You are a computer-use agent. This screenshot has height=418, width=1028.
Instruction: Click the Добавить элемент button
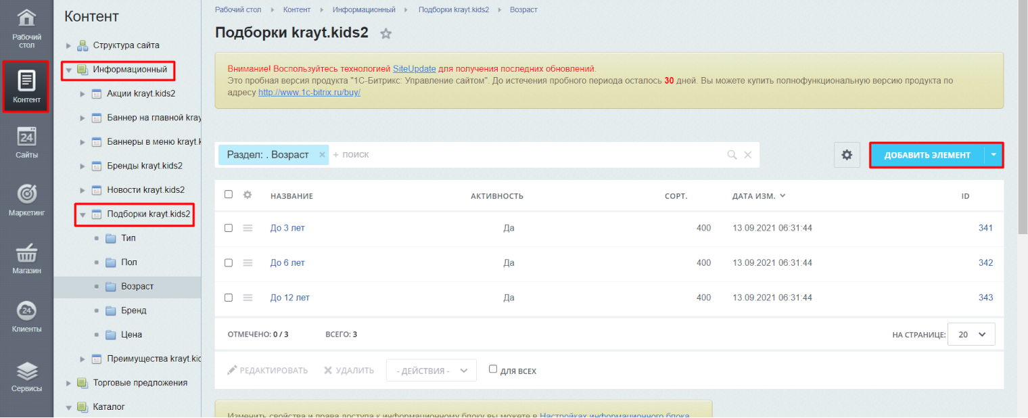coord(927,155)
